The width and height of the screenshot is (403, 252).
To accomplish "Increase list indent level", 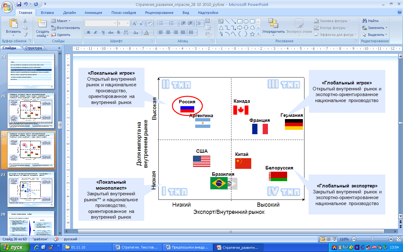I will pyautogui.click(x=190, y=23).
